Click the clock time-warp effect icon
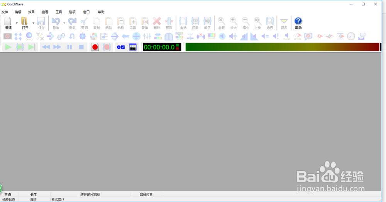386x202 pixels. click(x=351, y=36)
